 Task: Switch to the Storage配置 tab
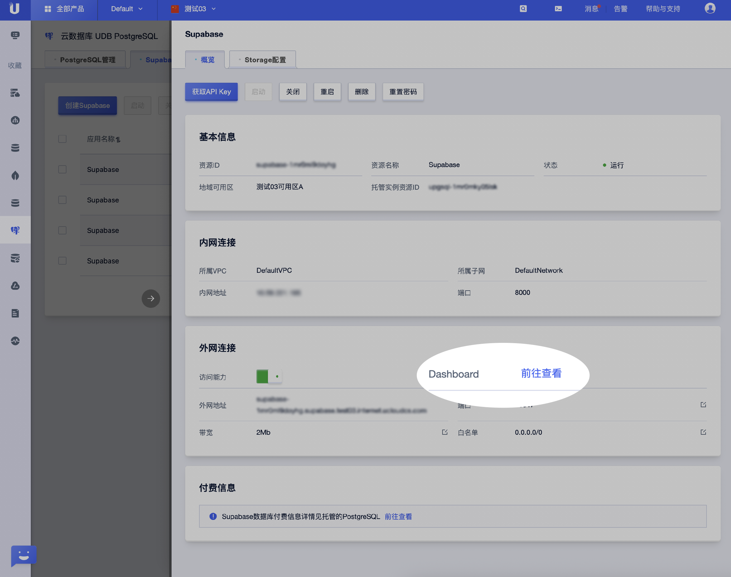point(265,60)
